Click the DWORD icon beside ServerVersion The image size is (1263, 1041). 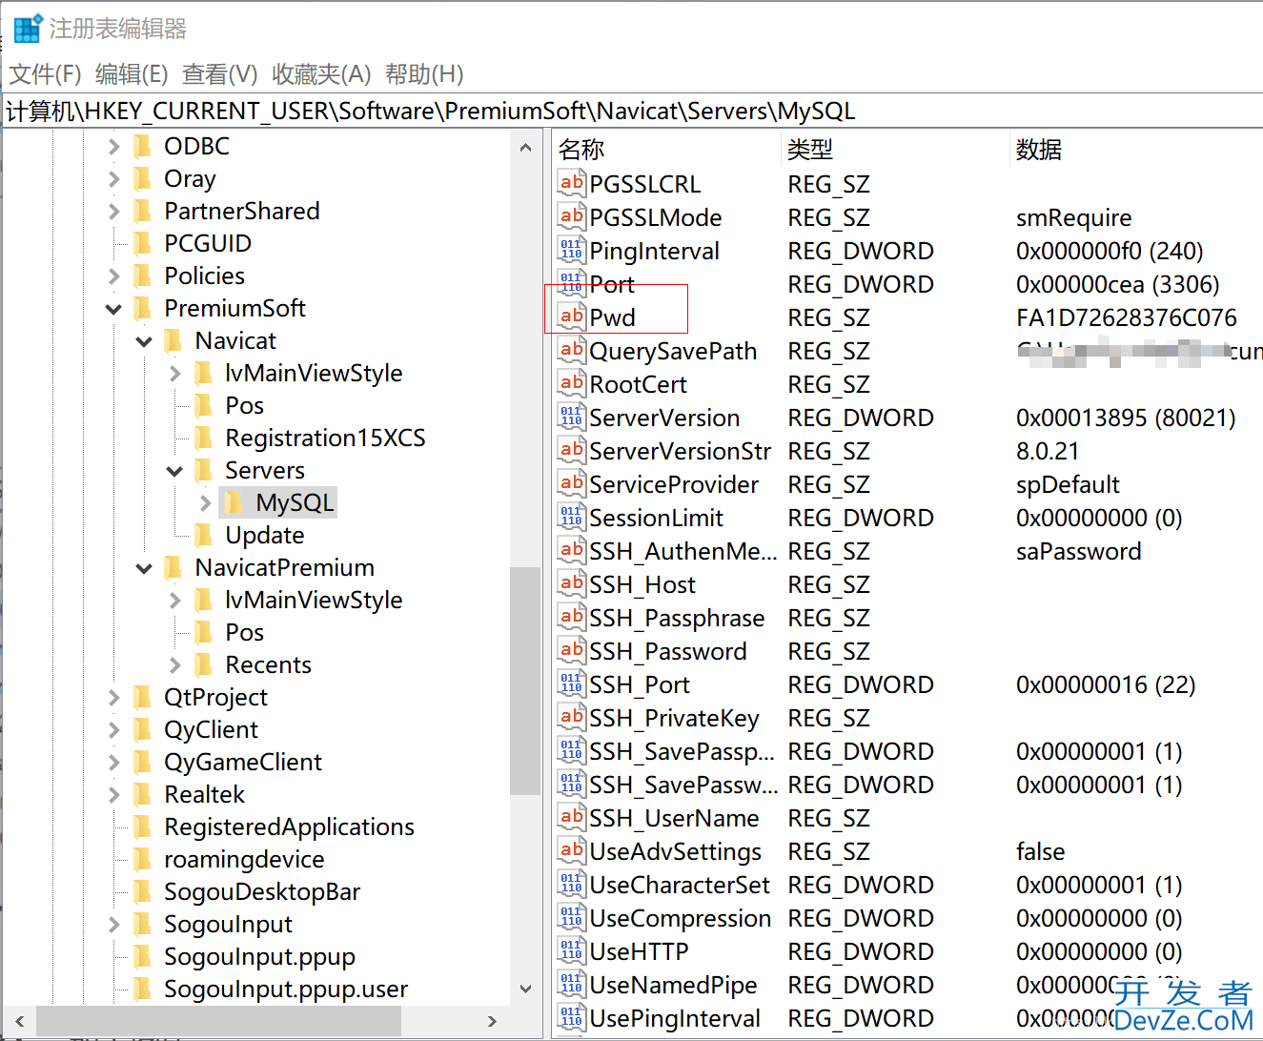tap(571, 417)
